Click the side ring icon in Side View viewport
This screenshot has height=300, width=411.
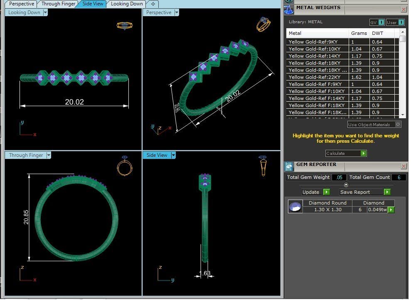tap(263, 166)
